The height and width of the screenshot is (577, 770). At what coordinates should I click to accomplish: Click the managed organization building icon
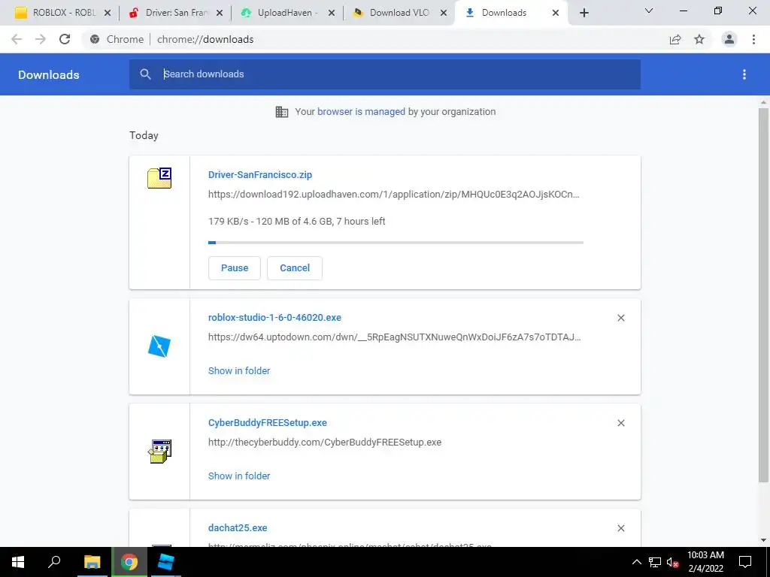click(282, 112)
